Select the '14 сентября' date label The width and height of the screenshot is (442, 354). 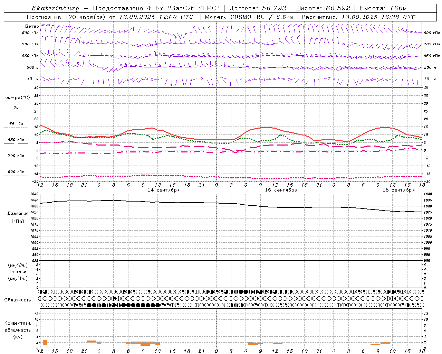[164, 190]
